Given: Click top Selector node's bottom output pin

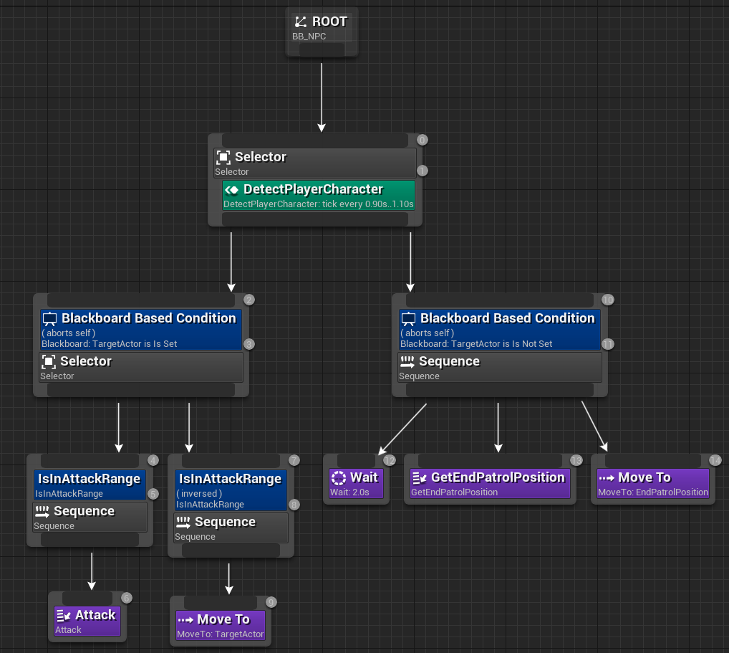Looking at the screenshot, I should [315, 219].
